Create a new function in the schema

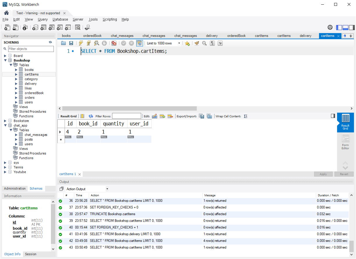coord(68,27)
